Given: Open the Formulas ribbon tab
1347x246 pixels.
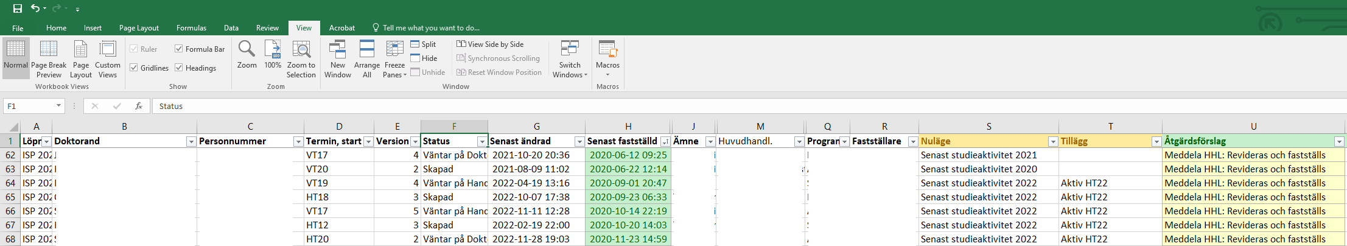Looking at the screenshot, I should point(191,28).
